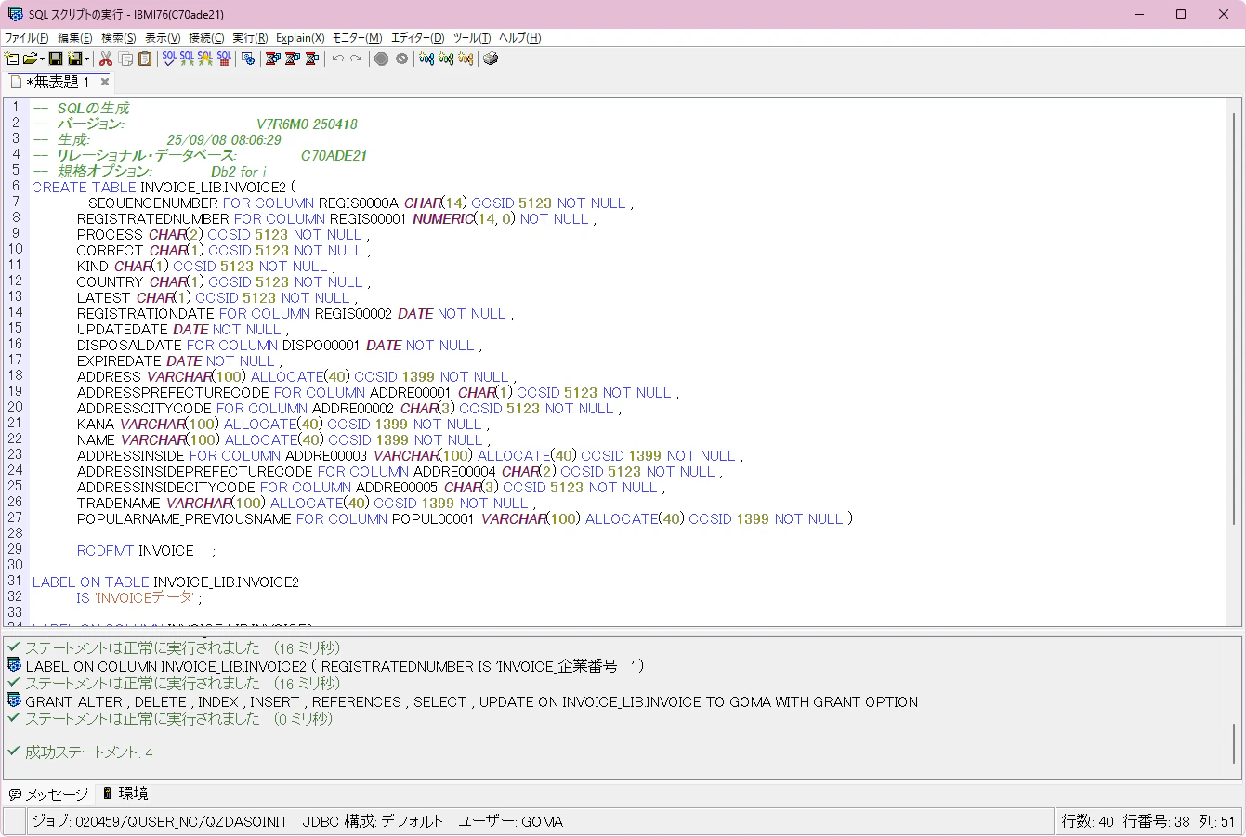The width and height of the screenshot is (1246, 837).
Task: Close the *無表題 1 tab
Action: click(105, 82)
